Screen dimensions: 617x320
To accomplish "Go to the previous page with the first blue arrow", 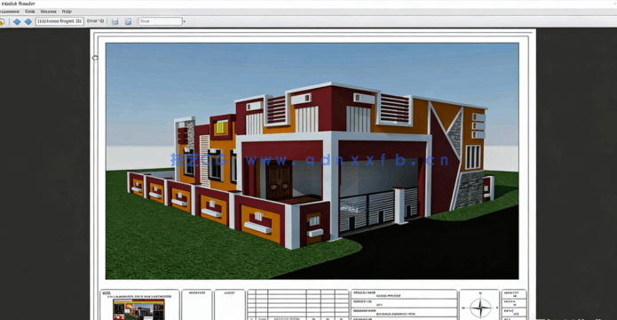I will tap(17, 21).
